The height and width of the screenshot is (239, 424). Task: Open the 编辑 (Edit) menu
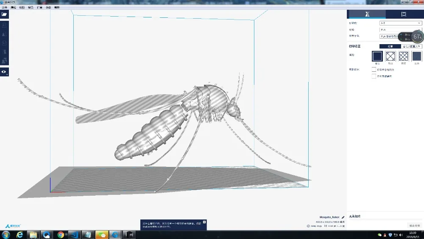[13, 8]
